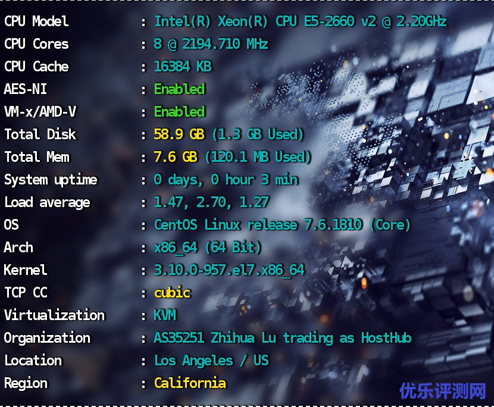Click the CPU Model value text
Viewport: 494px width, 407px height.
pyautogui.click(x=301, y=22)
